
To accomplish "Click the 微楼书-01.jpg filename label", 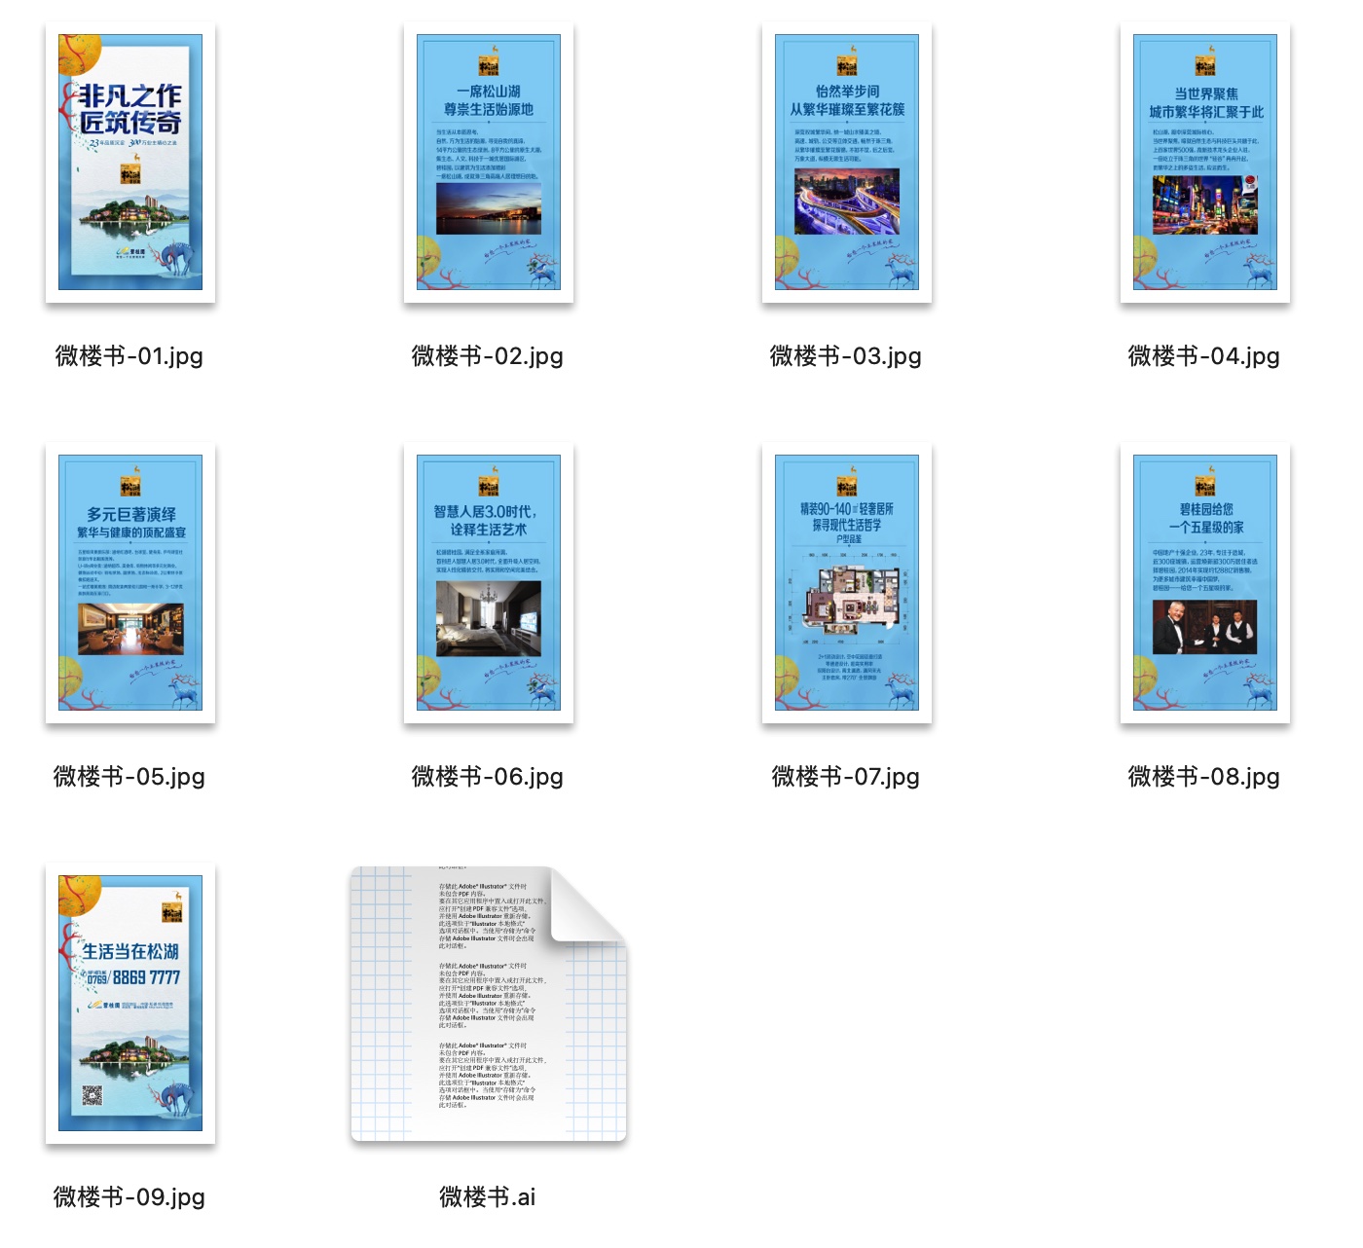I will pyautogui.click(x=129, y=356).
